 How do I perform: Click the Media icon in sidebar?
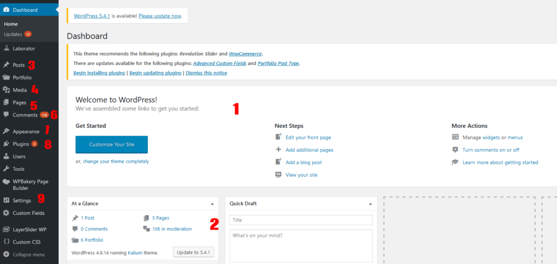click(x=5, y=90)
